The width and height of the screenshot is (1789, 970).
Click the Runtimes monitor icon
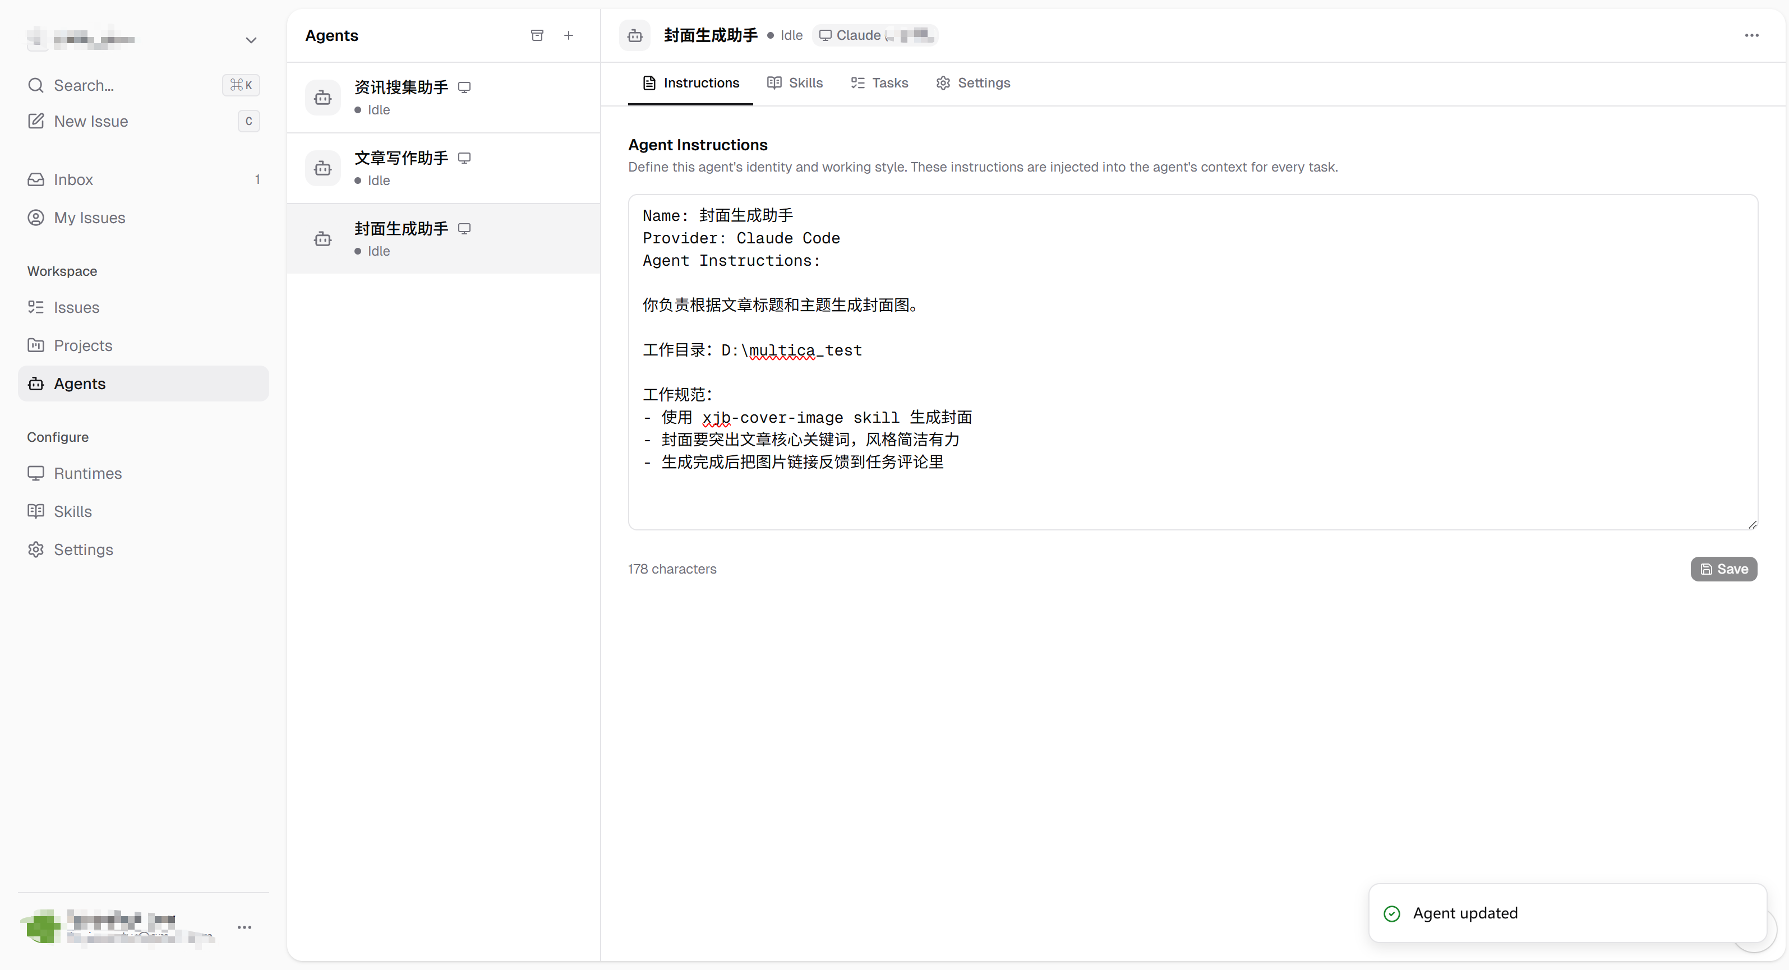pyautogui.click(x=36, y=474)
